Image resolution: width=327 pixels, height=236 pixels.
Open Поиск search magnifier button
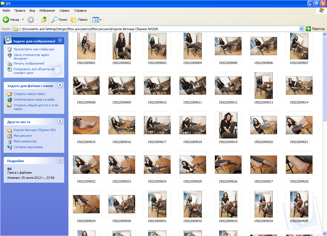pyautogui.click(x=59, y=20)
